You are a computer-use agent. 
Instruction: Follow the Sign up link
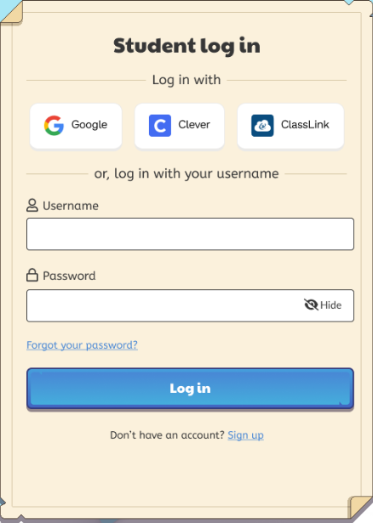[246, 435]
